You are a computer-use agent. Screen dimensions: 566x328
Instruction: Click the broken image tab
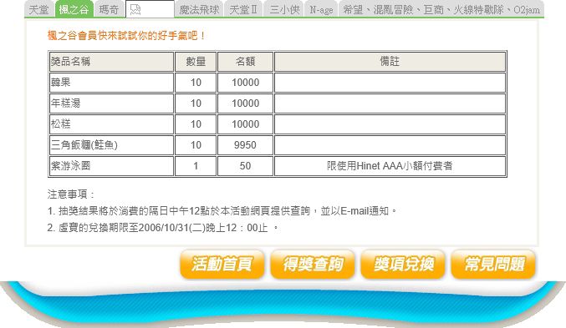coord(150,9)
